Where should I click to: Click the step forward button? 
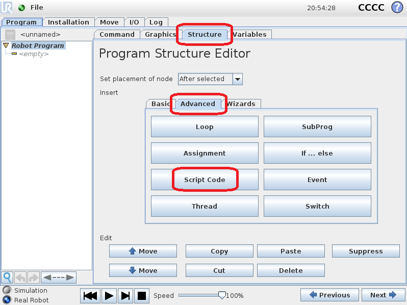point(125,295)
